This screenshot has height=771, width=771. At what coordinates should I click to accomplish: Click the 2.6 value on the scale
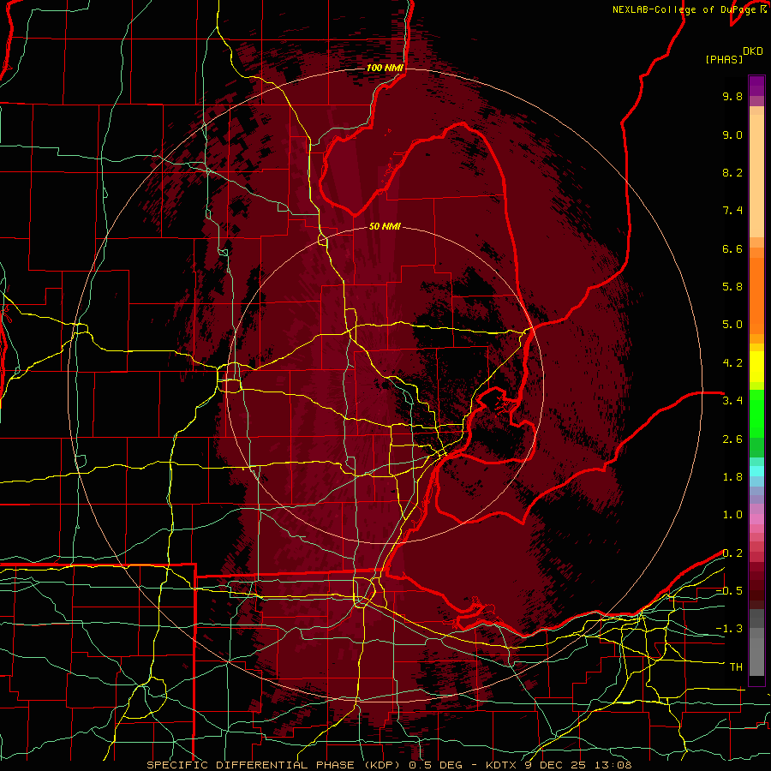(x=732, y=439)
